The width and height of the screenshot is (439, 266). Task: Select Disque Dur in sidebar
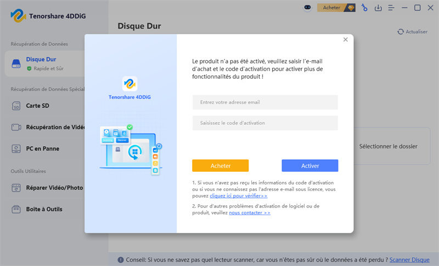click(45, 63)
